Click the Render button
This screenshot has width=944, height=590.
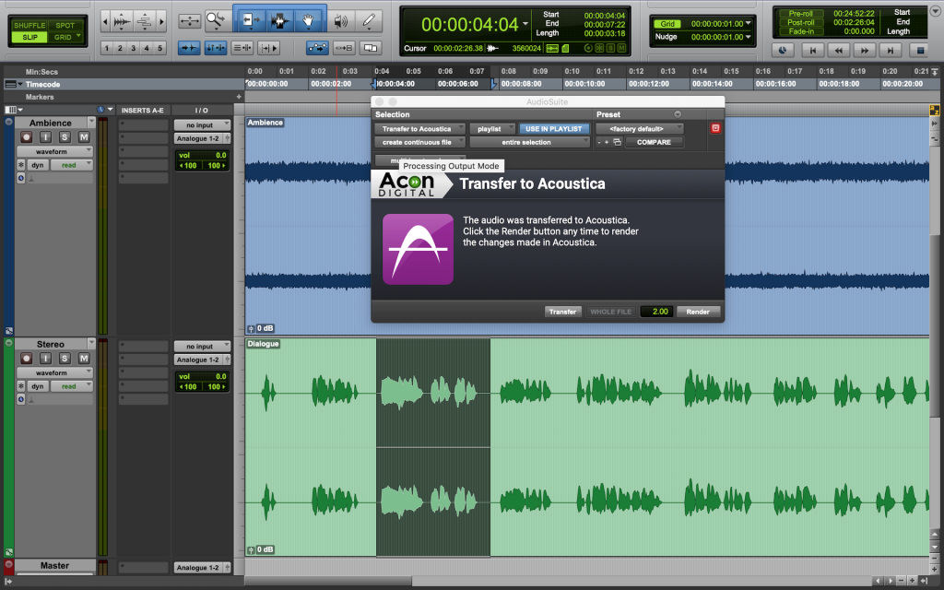(x=698, y=312)
